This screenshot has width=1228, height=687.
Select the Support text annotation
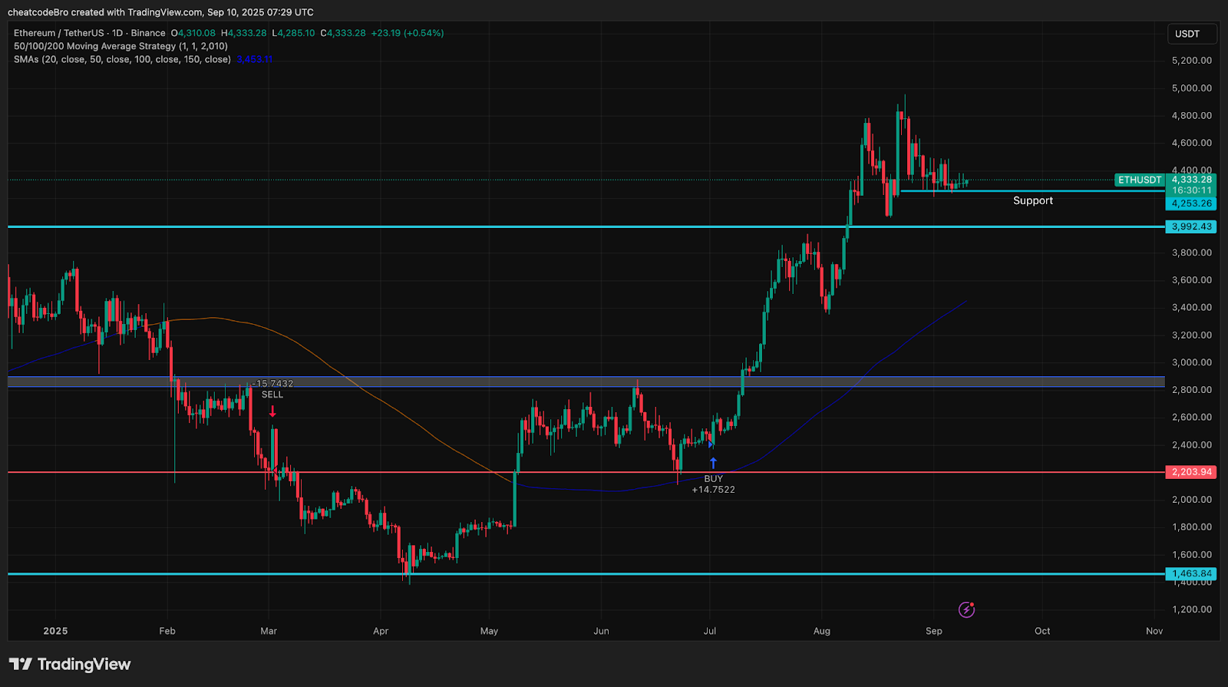[1032, 200]
